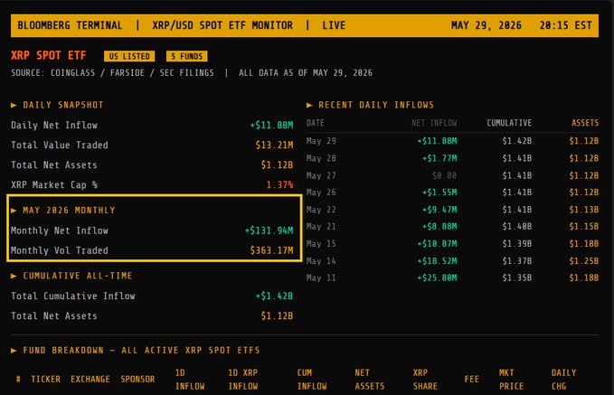Viewport: 614px width, 395px height.
Task: Click BLOOMBERG TERMINAL in header bar
Action: 70,25
